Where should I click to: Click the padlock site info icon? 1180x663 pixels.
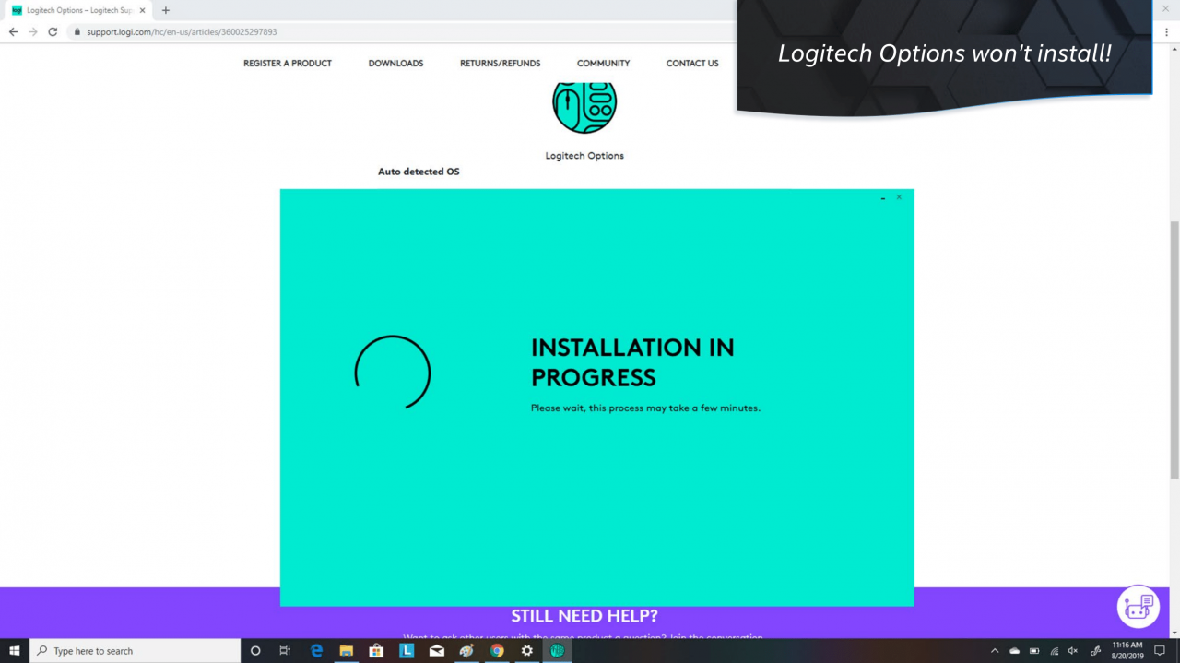pyautogui.click(x=78, y=31)
